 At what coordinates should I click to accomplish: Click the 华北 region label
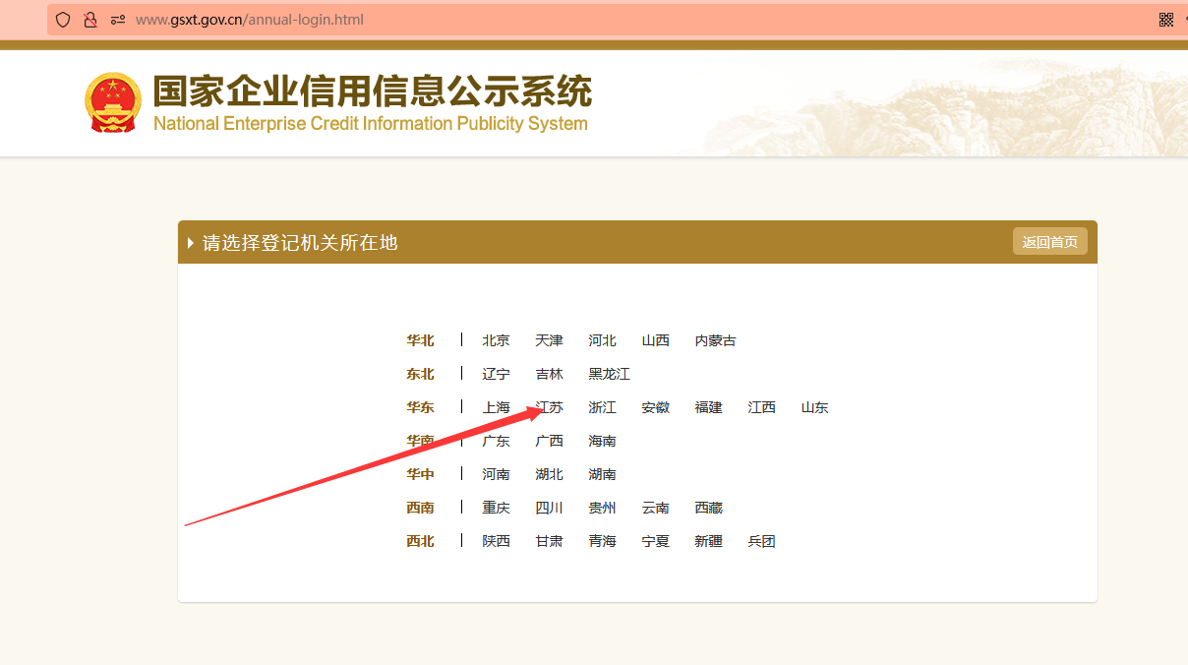pos(421,340)
